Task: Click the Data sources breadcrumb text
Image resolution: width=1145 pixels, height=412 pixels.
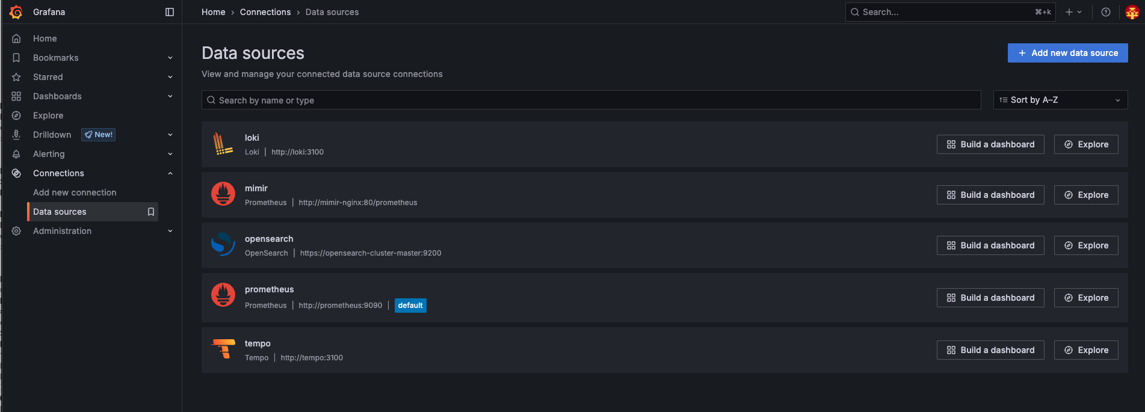Action: click(x=332, y=12)
